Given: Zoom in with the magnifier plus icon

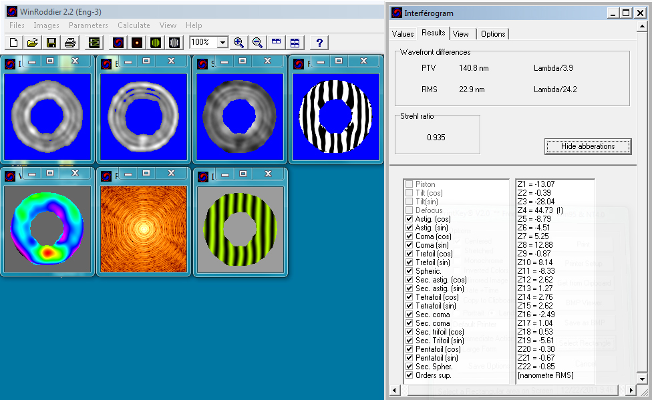Looking at the screenshot, I should 238,43.
